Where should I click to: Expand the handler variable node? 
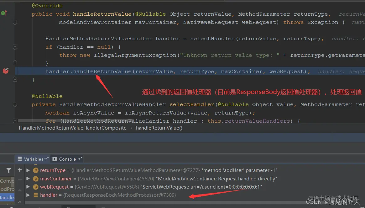tap(28, 195)
